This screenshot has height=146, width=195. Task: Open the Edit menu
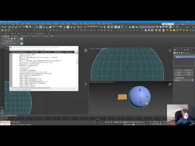[x=5, y=24]
